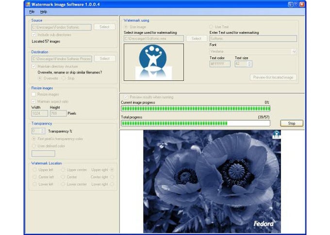
Task: Close the Watermark Image Software window
Action: [302, 4]
